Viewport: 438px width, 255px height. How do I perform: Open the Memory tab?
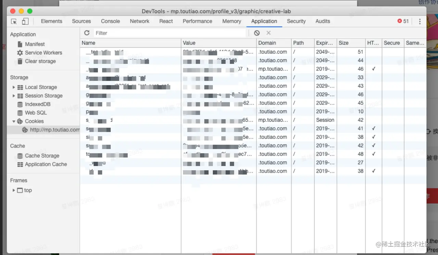pos(232,21)
